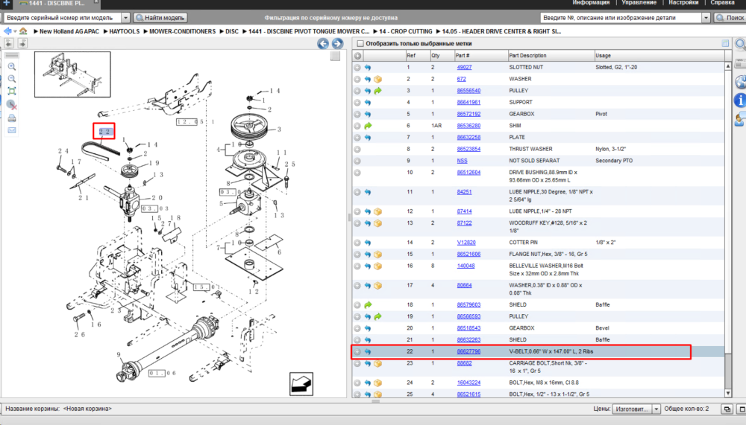Image resolution: width=746 pixels, height=425 pixels.
Task: Click plus circle in table header
Action: point(357,56)
